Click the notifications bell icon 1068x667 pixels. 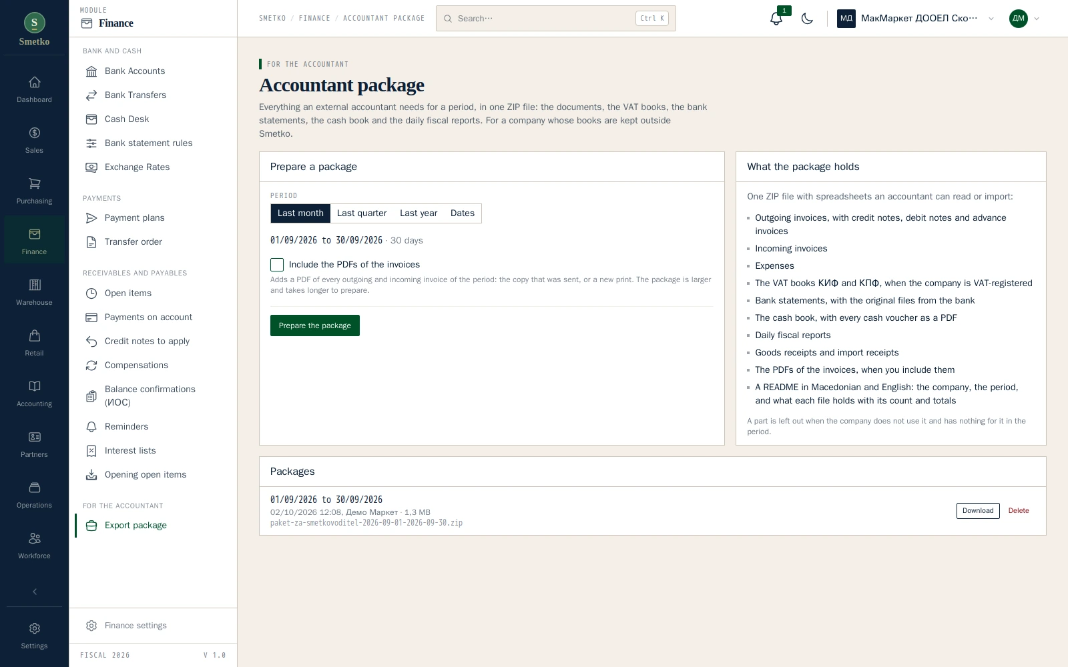776,19
